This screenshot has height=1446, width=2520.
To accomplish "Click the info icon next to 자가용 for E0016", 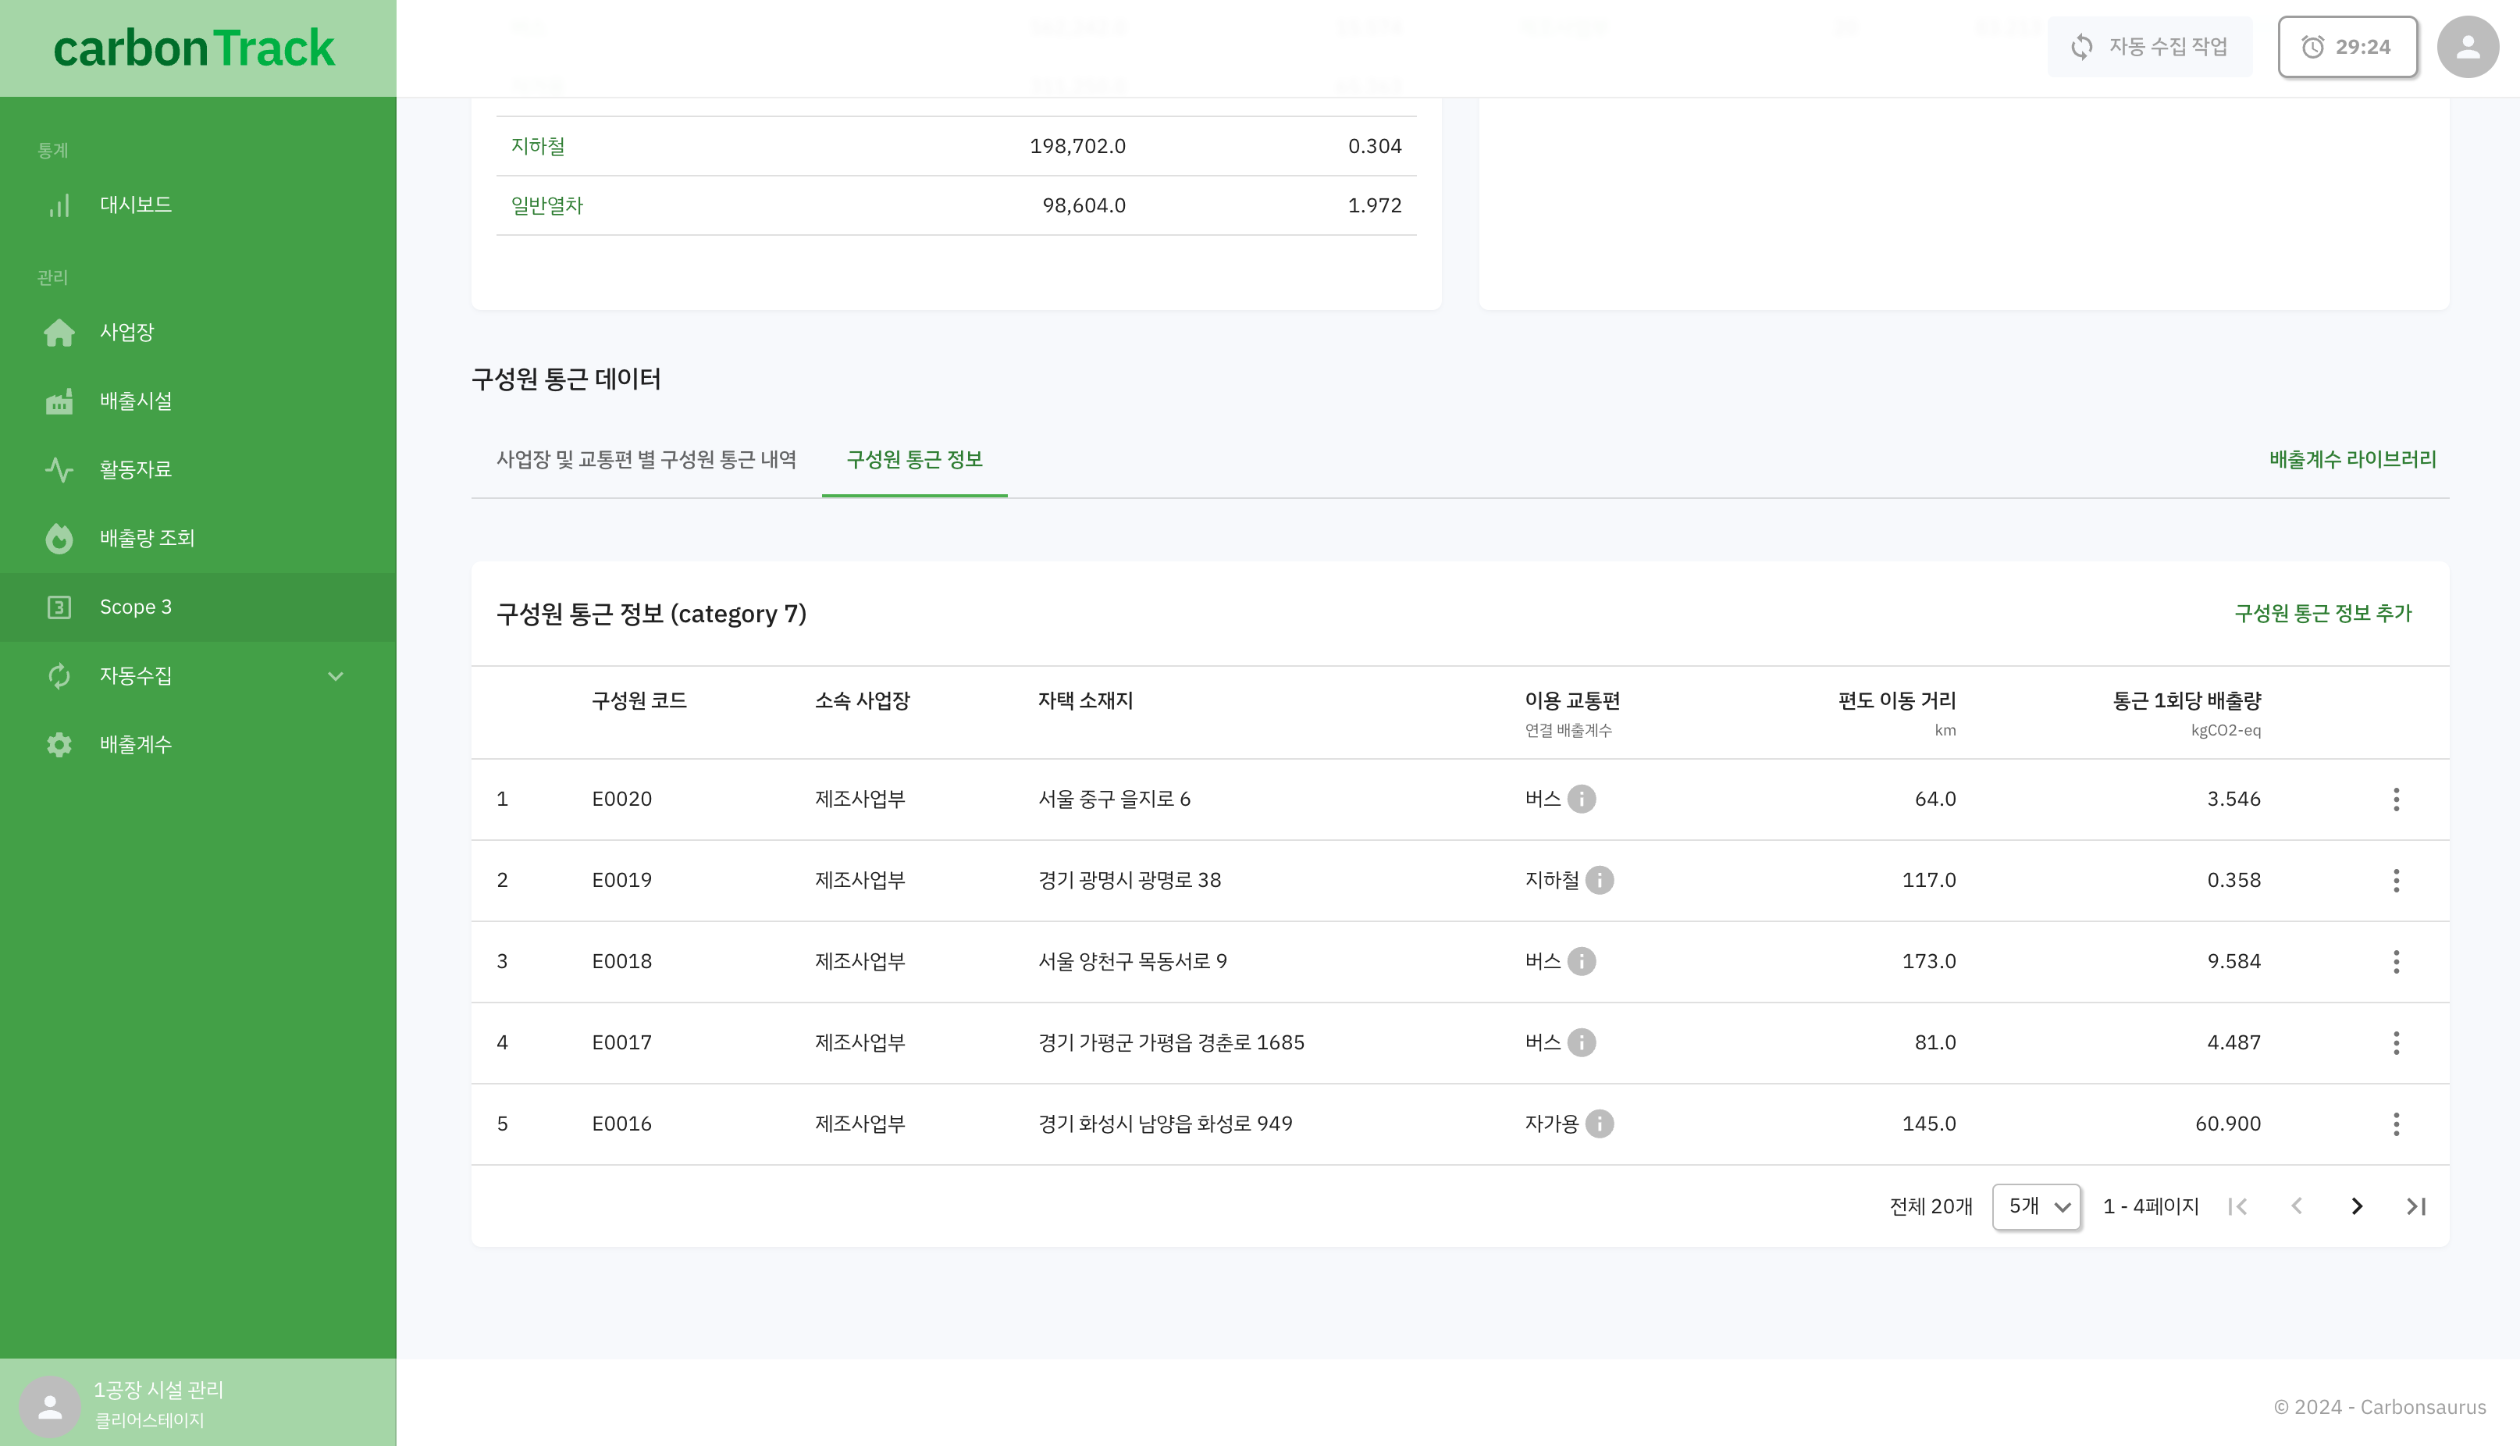I will point(1600,1124).
